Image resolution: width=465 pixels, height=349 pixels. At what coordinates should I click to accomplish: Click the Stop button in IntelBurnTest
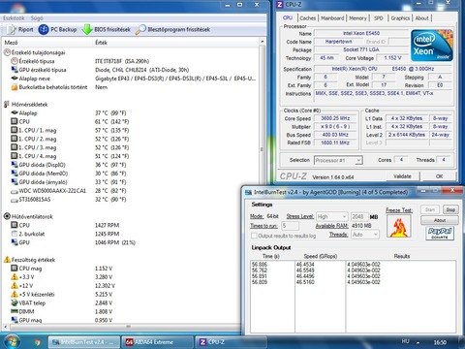click(450, 209)
